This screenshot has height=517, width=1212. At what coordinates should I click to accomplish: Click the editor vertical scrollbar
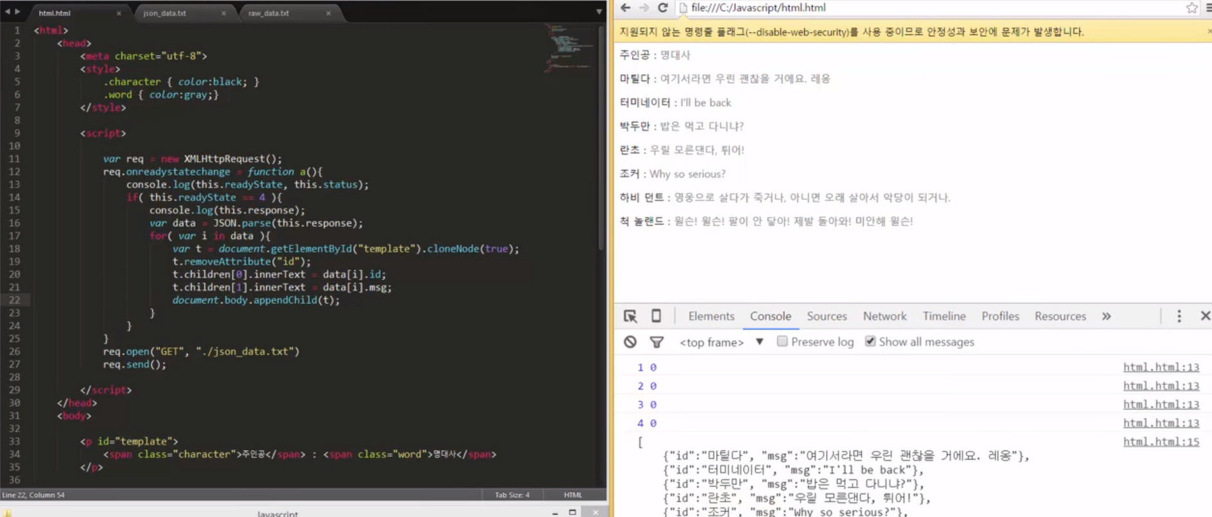pyautogui.click(x=602, y=138)
